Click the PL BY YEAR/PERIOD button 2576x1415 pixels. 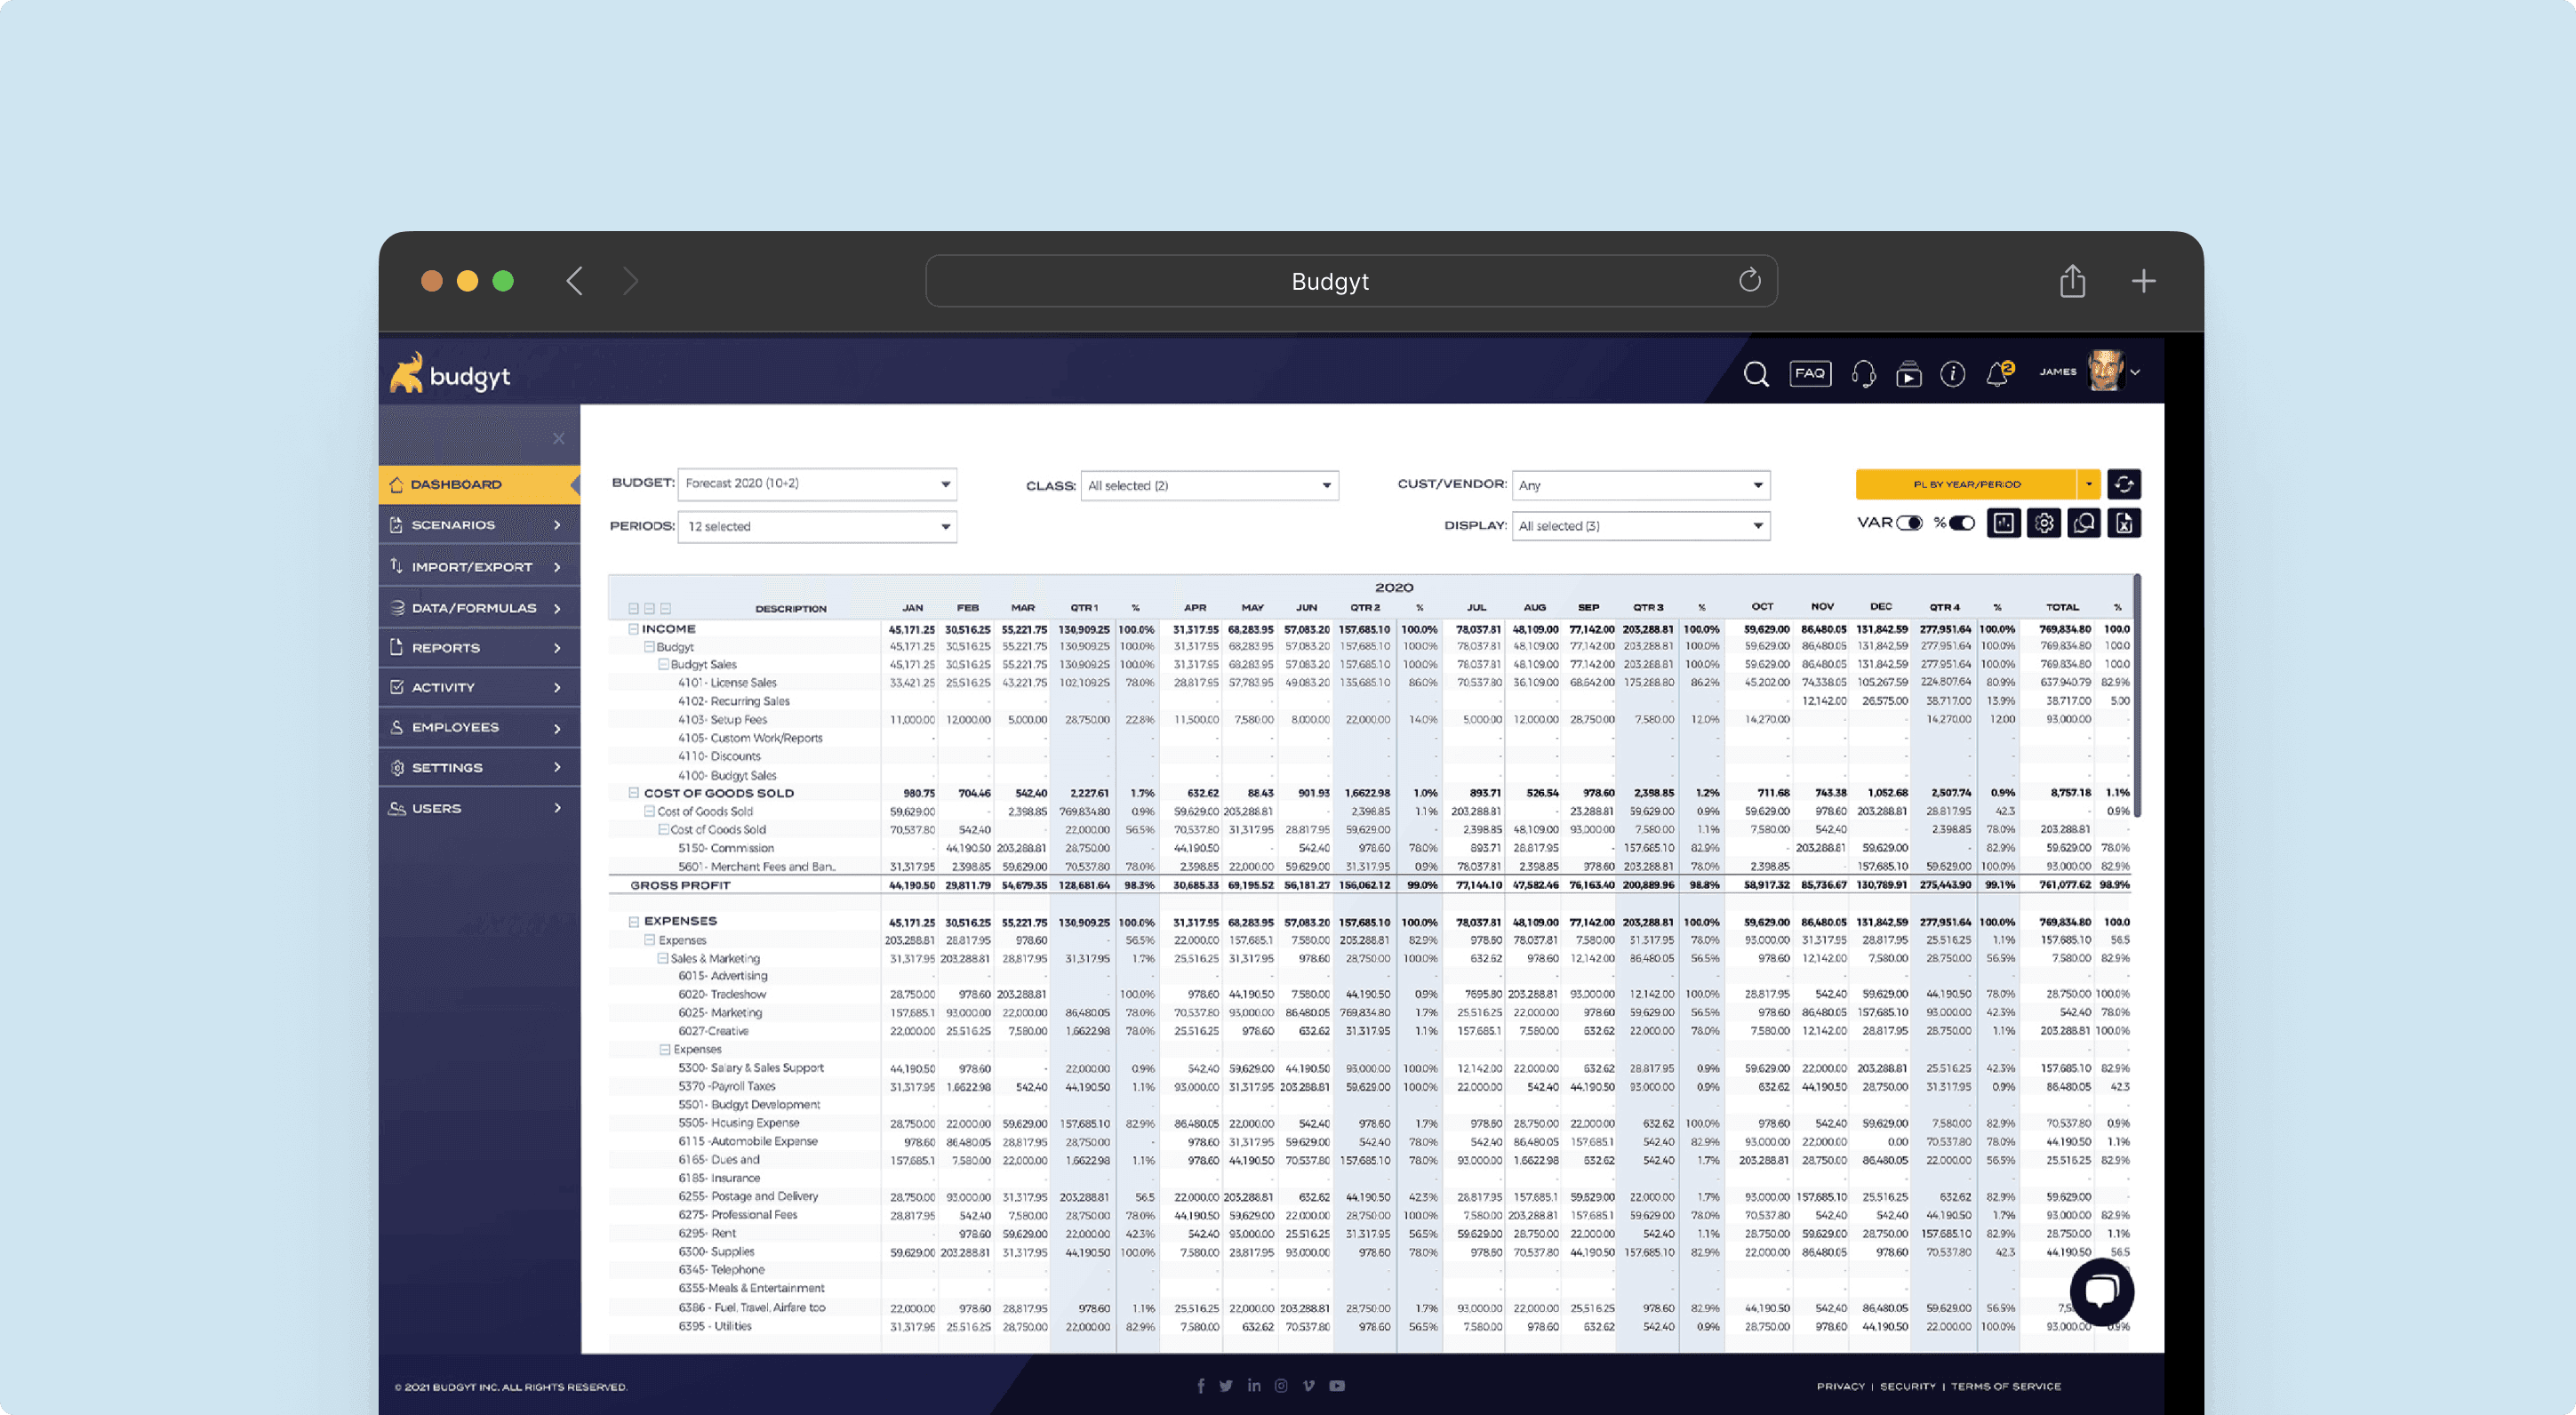[1966, 484]
